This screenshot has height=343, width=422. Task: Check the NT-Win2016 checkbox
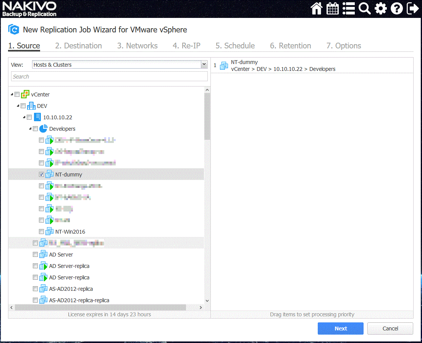41,232
